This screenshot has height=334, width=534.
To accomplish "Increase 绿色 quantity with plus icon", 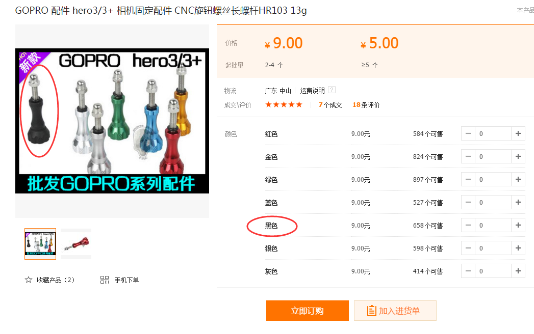I will pos(518,179).
